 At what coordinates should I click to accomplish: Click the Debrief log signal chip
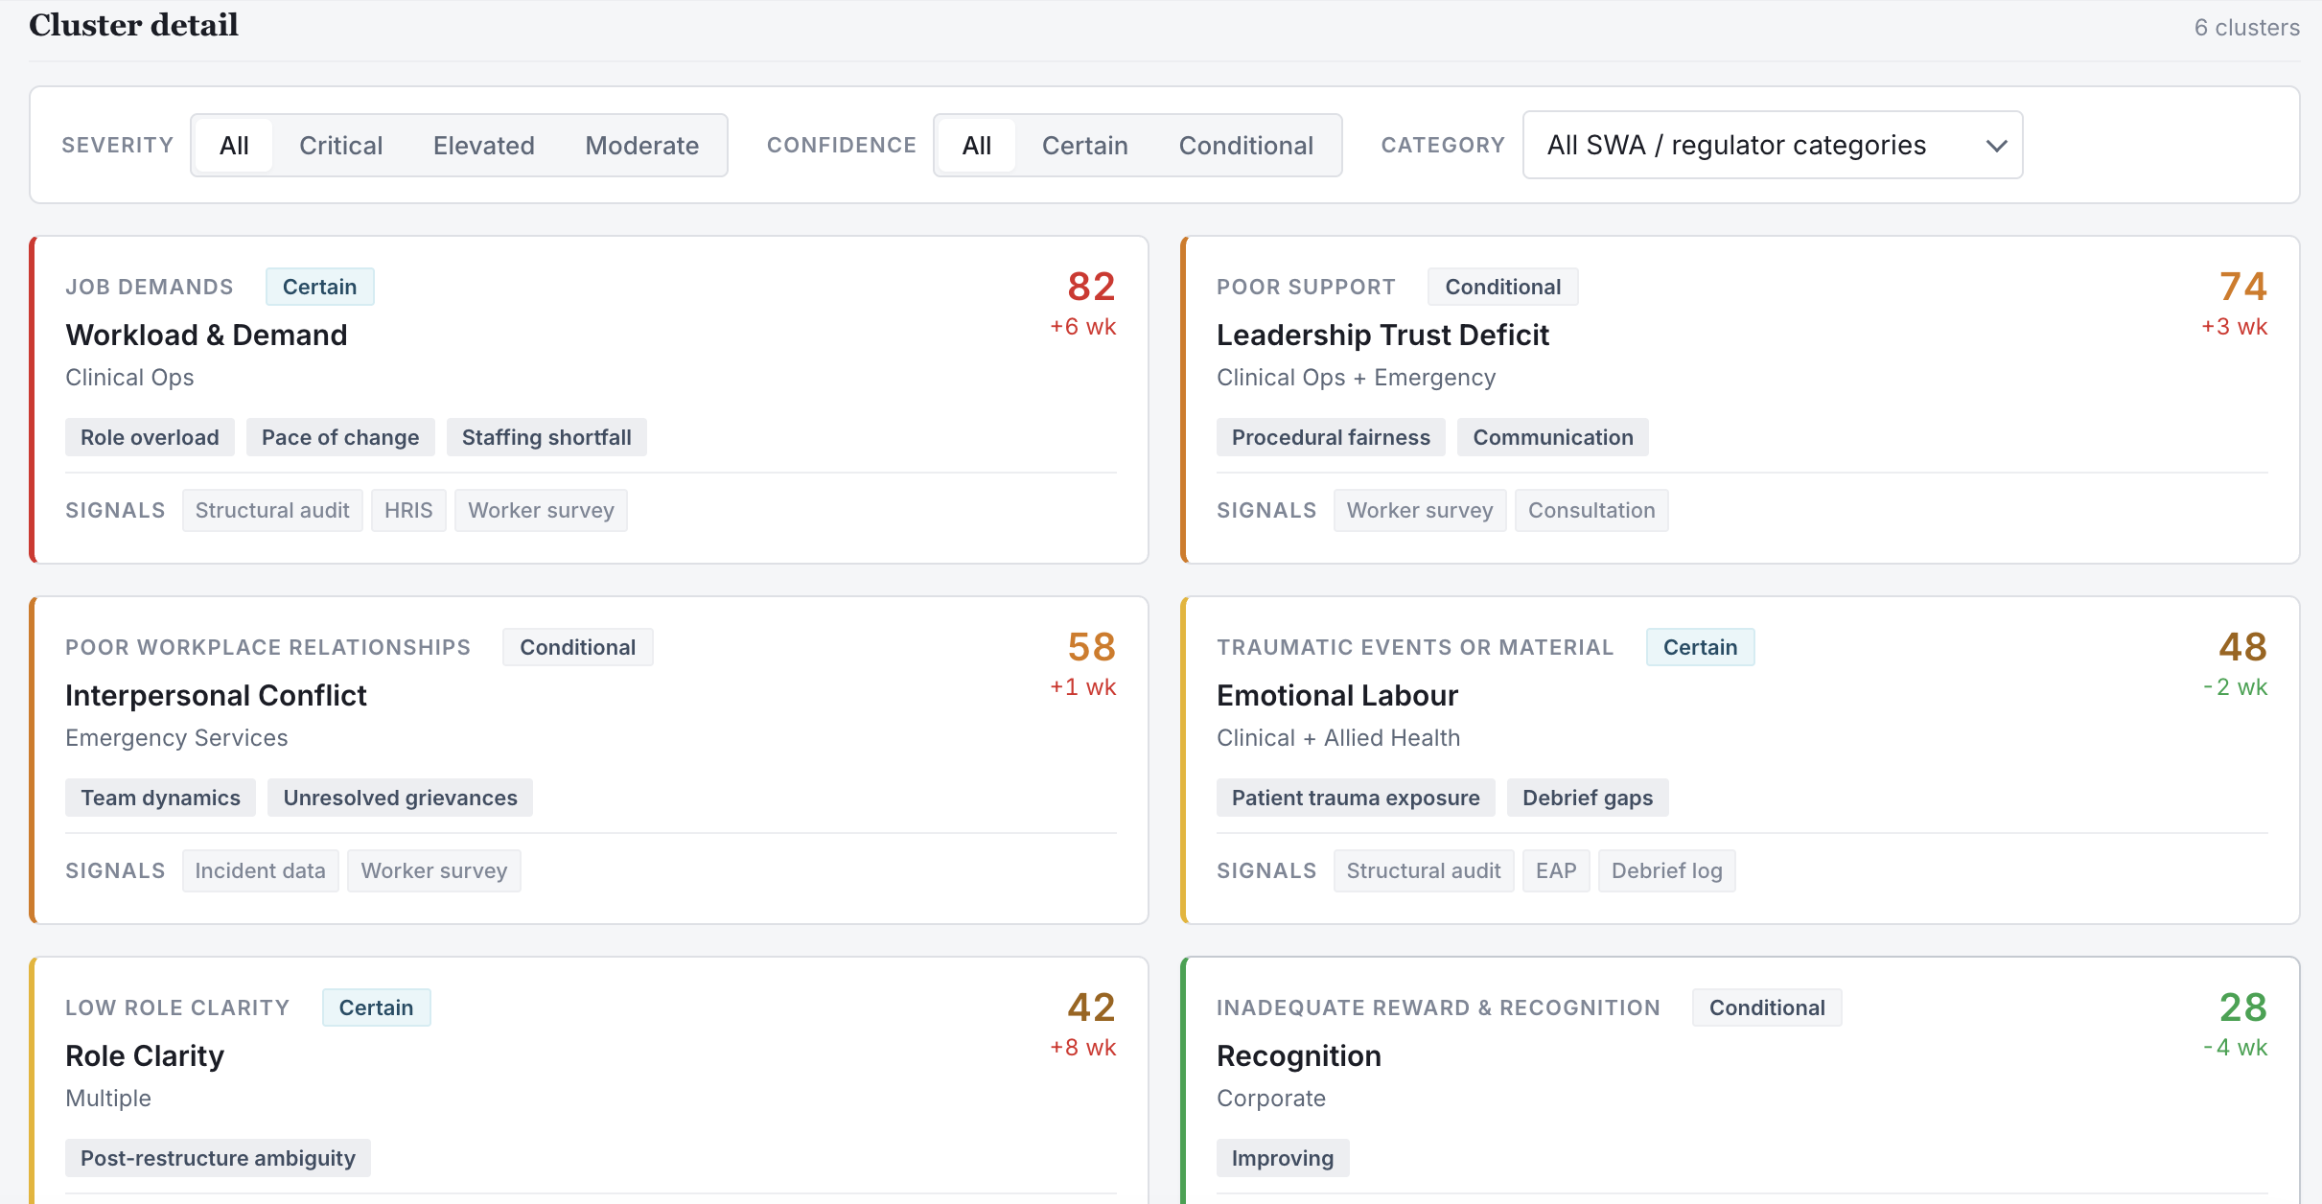pyautogui.click(x=1666, y=870)
